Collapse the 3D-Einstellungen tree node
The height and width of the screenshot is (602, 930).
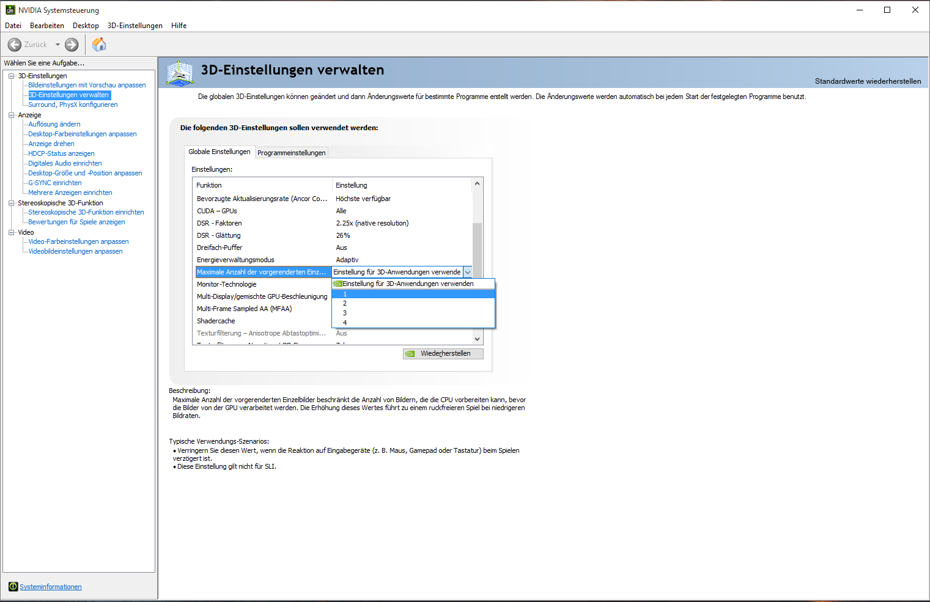click(x=11, y=76)
